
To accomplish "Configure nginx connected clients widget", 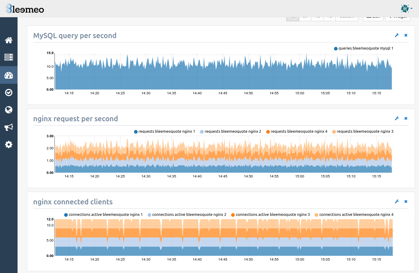I will [x=397, y=202].
